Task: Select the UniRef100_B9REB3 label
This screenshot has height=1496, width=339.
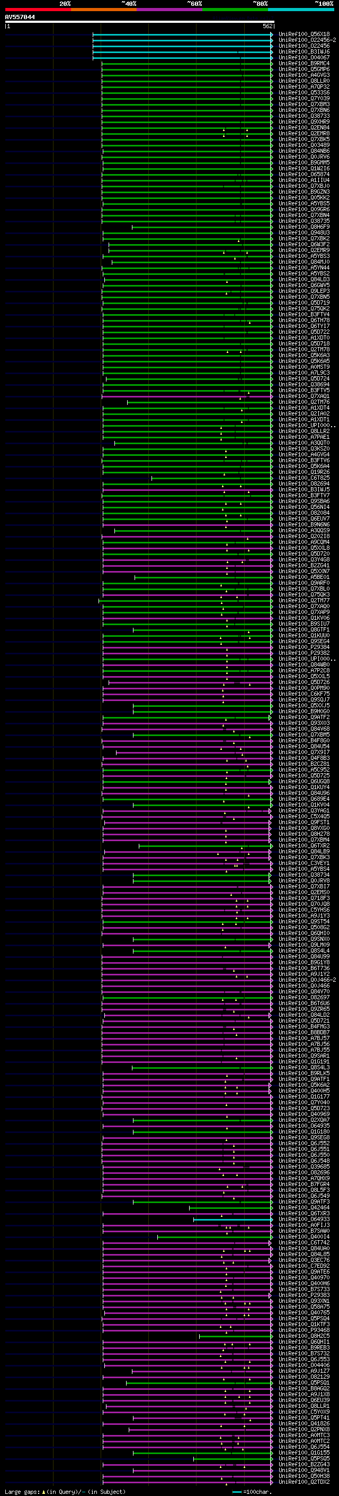Action: 304,1347
